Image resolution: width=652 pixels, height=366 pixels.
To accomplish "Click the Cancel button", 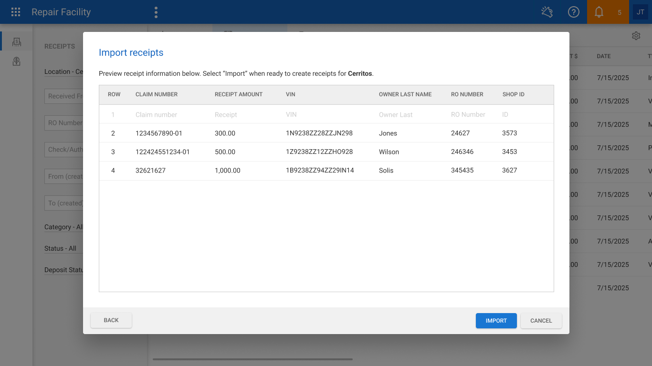I will [541, 321].
